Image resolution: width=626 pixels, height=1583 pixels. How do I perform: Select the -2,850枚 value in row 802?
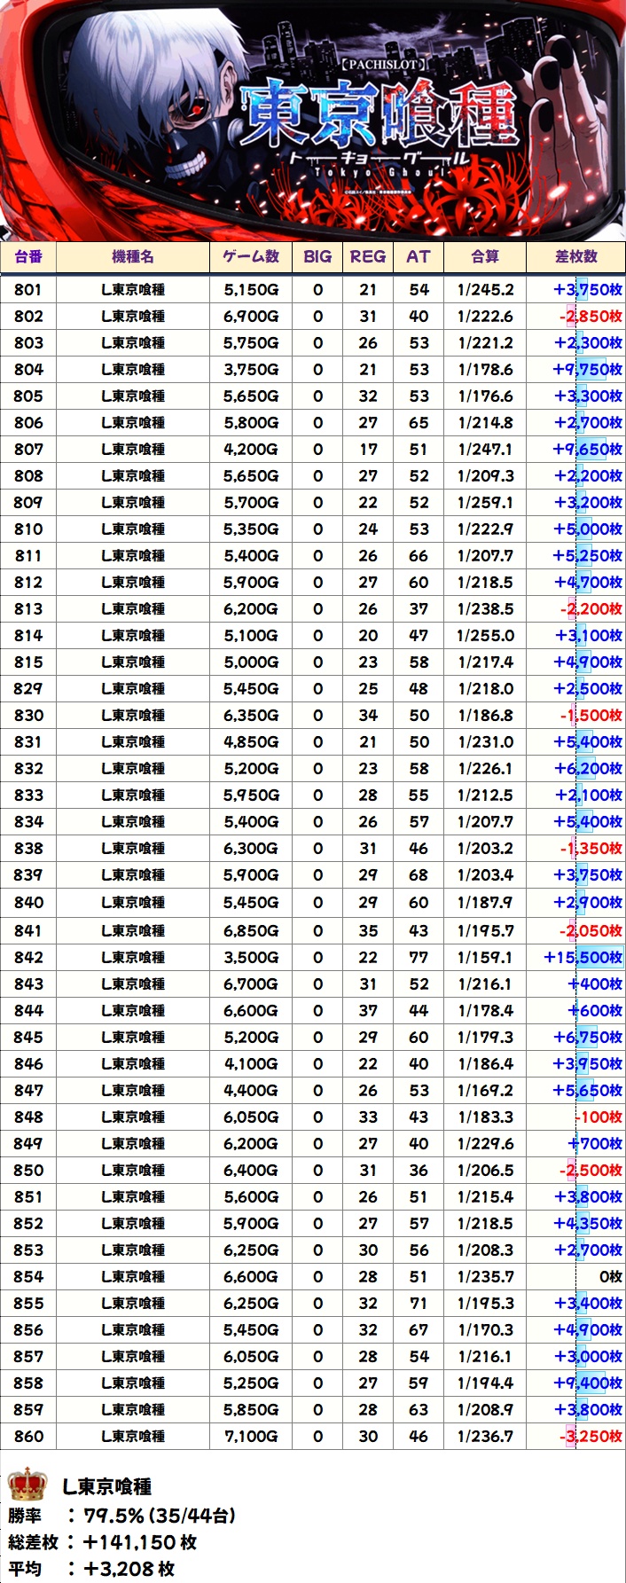point(591,316)
